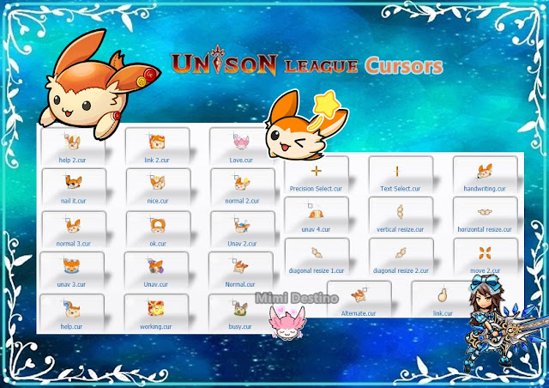Click the 'ok.cur' file name

tap(158, 244)
